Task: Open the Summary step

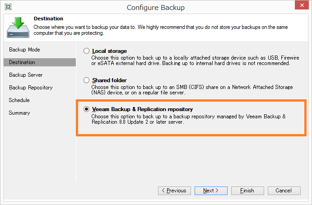Action: pos(19,113)
